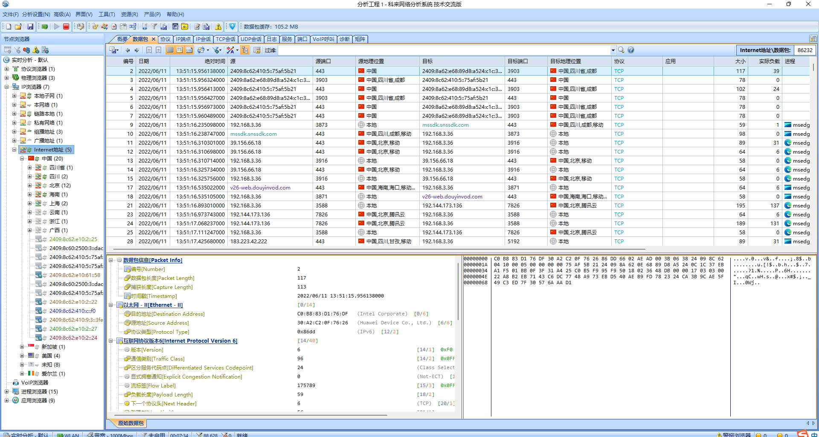Select the 爱尔兰 (1) tree item
Image resolution: width=819 pixels, height=437 pixels.
(53, 374)
